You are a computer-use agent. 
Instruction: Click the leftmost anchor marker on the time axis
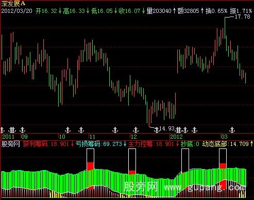[x=2, y=130]
